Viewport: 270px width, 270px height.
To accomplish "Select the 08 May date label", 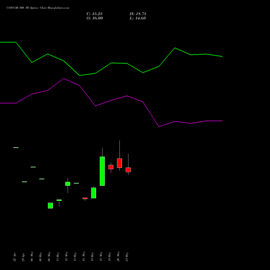I will [x=49, y=256].
